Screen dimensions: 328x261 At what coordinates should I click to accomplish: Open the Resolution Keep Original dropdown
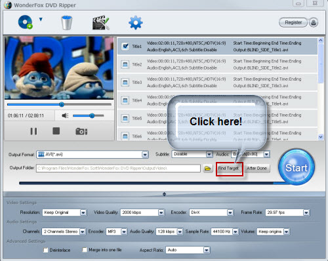[83, 212]
